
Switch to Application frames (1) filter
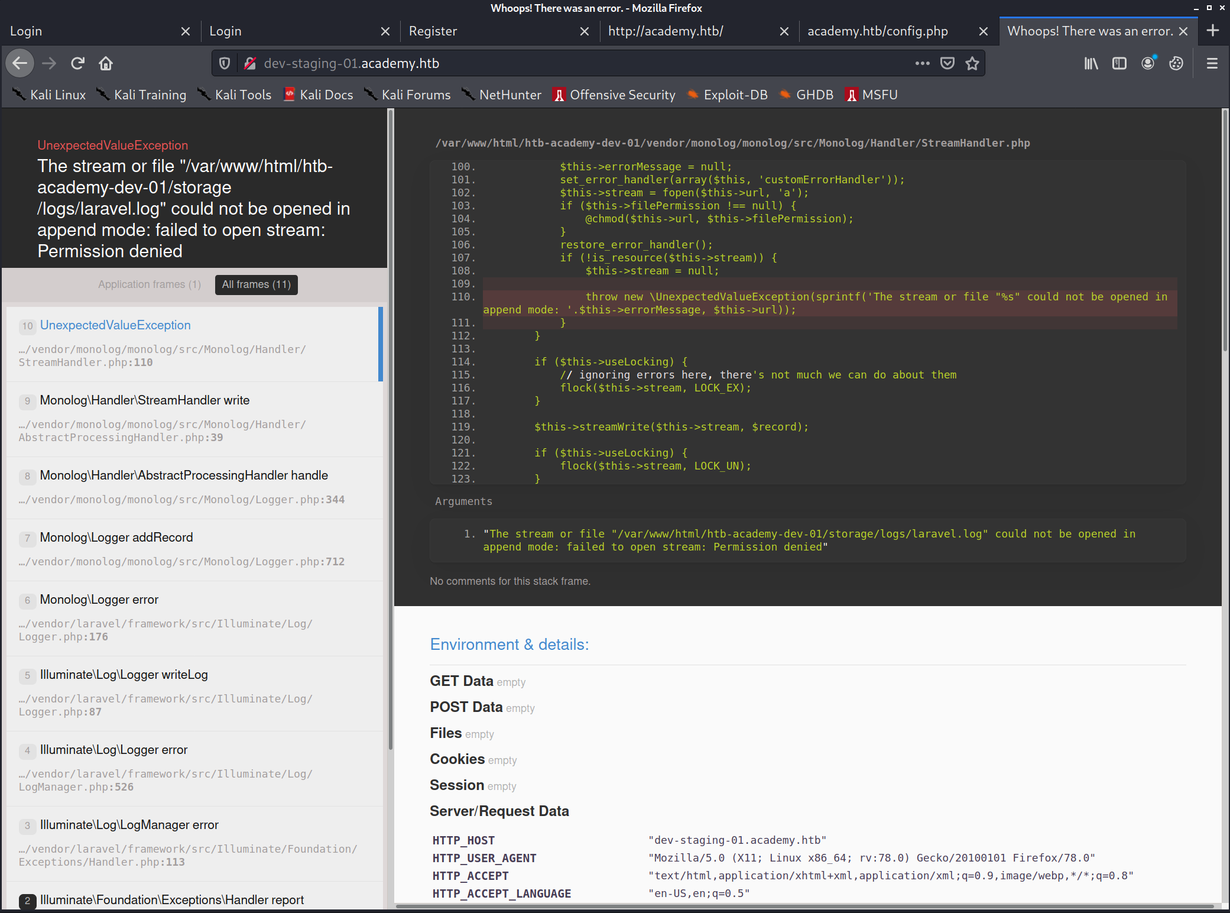point(150,284)
